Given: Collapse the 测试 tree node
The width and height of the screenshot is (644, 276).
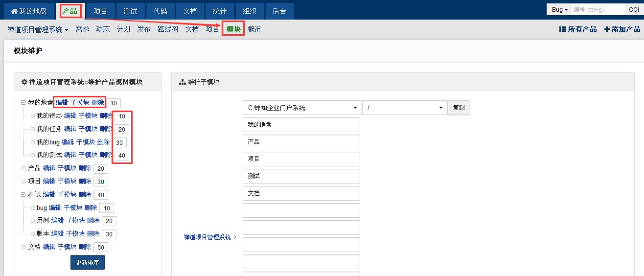Looking at the screenshot, I should pyautogui.click(x=23, y=194).
